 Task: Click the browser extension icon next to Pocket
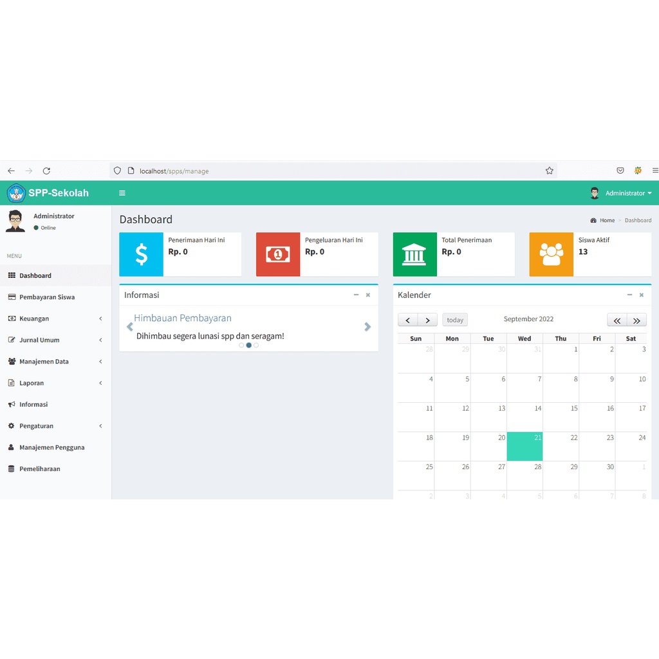point(638,171)
